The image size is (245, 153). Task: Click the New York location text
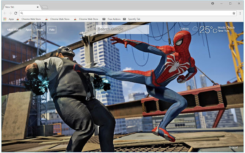[x=224, y=31]
